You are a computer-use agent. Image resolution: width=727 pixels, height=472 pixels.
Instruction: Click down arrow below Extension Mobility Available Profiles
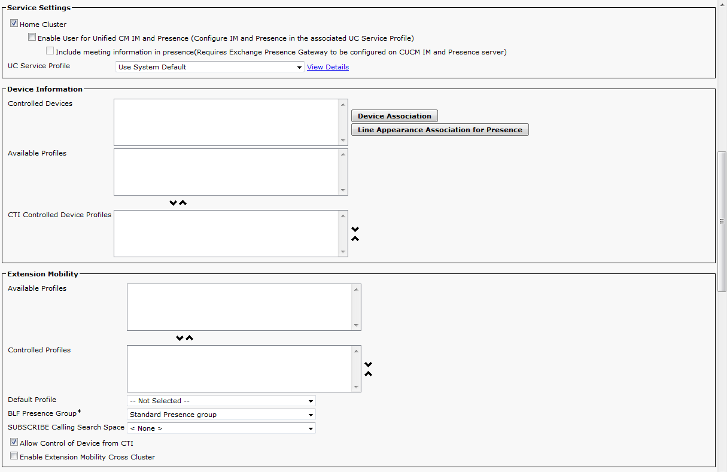click(180, 338)
